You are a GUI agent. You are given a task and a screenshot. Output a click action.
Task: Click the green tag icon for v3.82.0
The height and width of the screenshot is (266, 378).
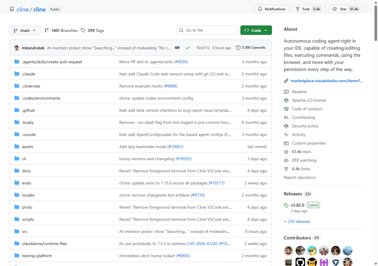click(286, 205)
